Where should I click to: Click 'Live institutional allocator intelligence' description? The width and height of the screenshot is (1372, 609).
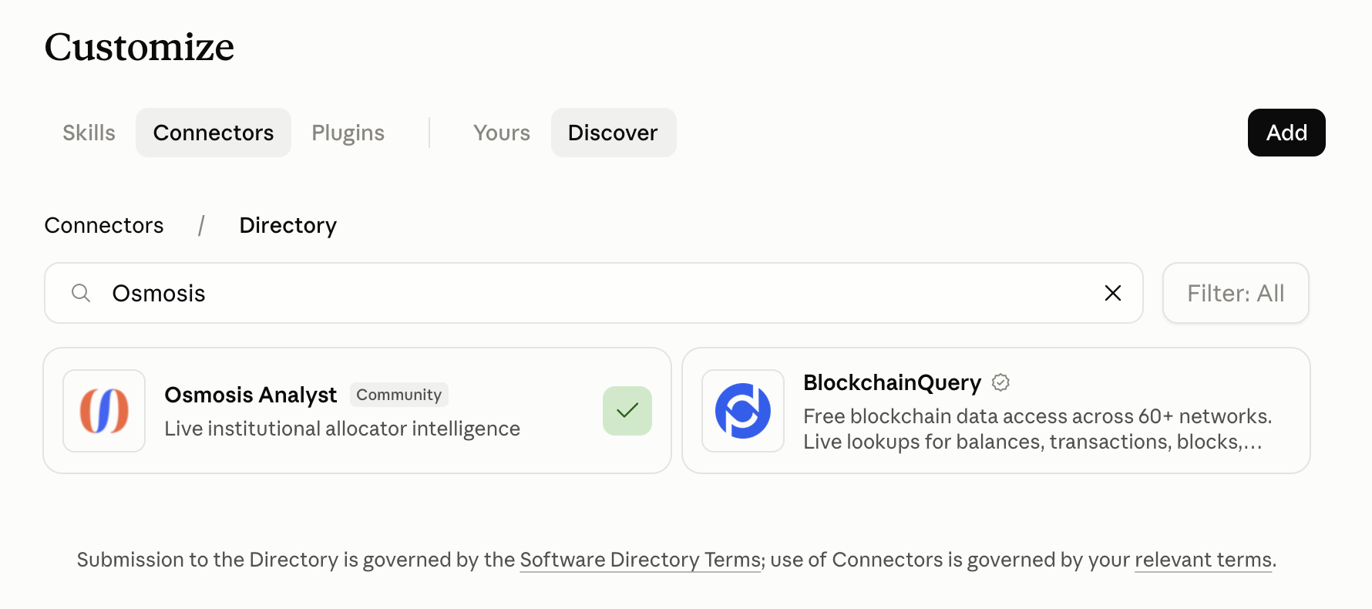tap(342, 429)
